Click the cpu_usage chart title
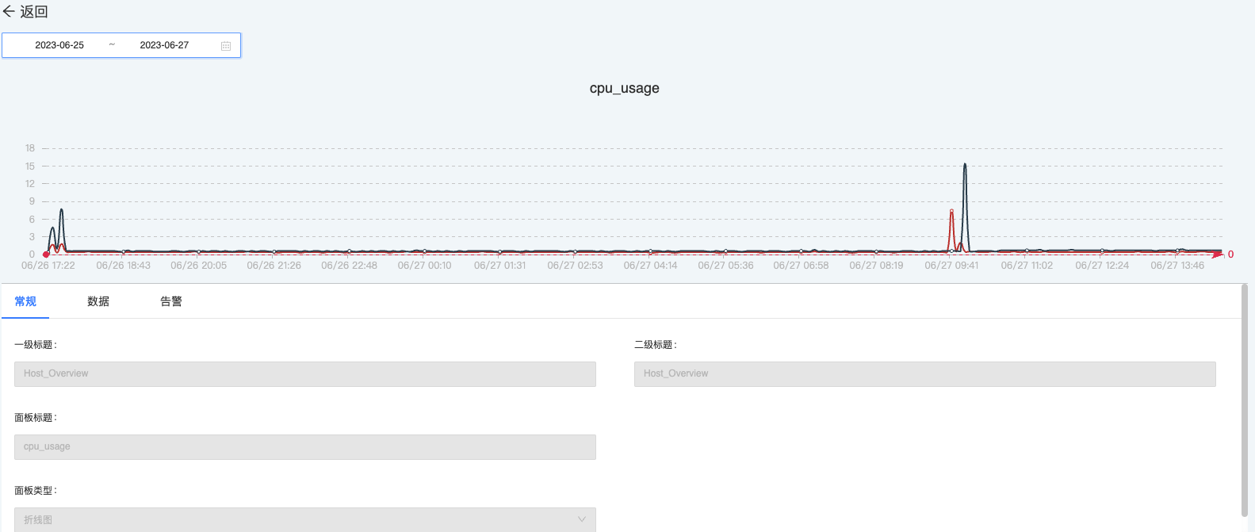This screenshot has height=532, width=1255. pos(625,88)
